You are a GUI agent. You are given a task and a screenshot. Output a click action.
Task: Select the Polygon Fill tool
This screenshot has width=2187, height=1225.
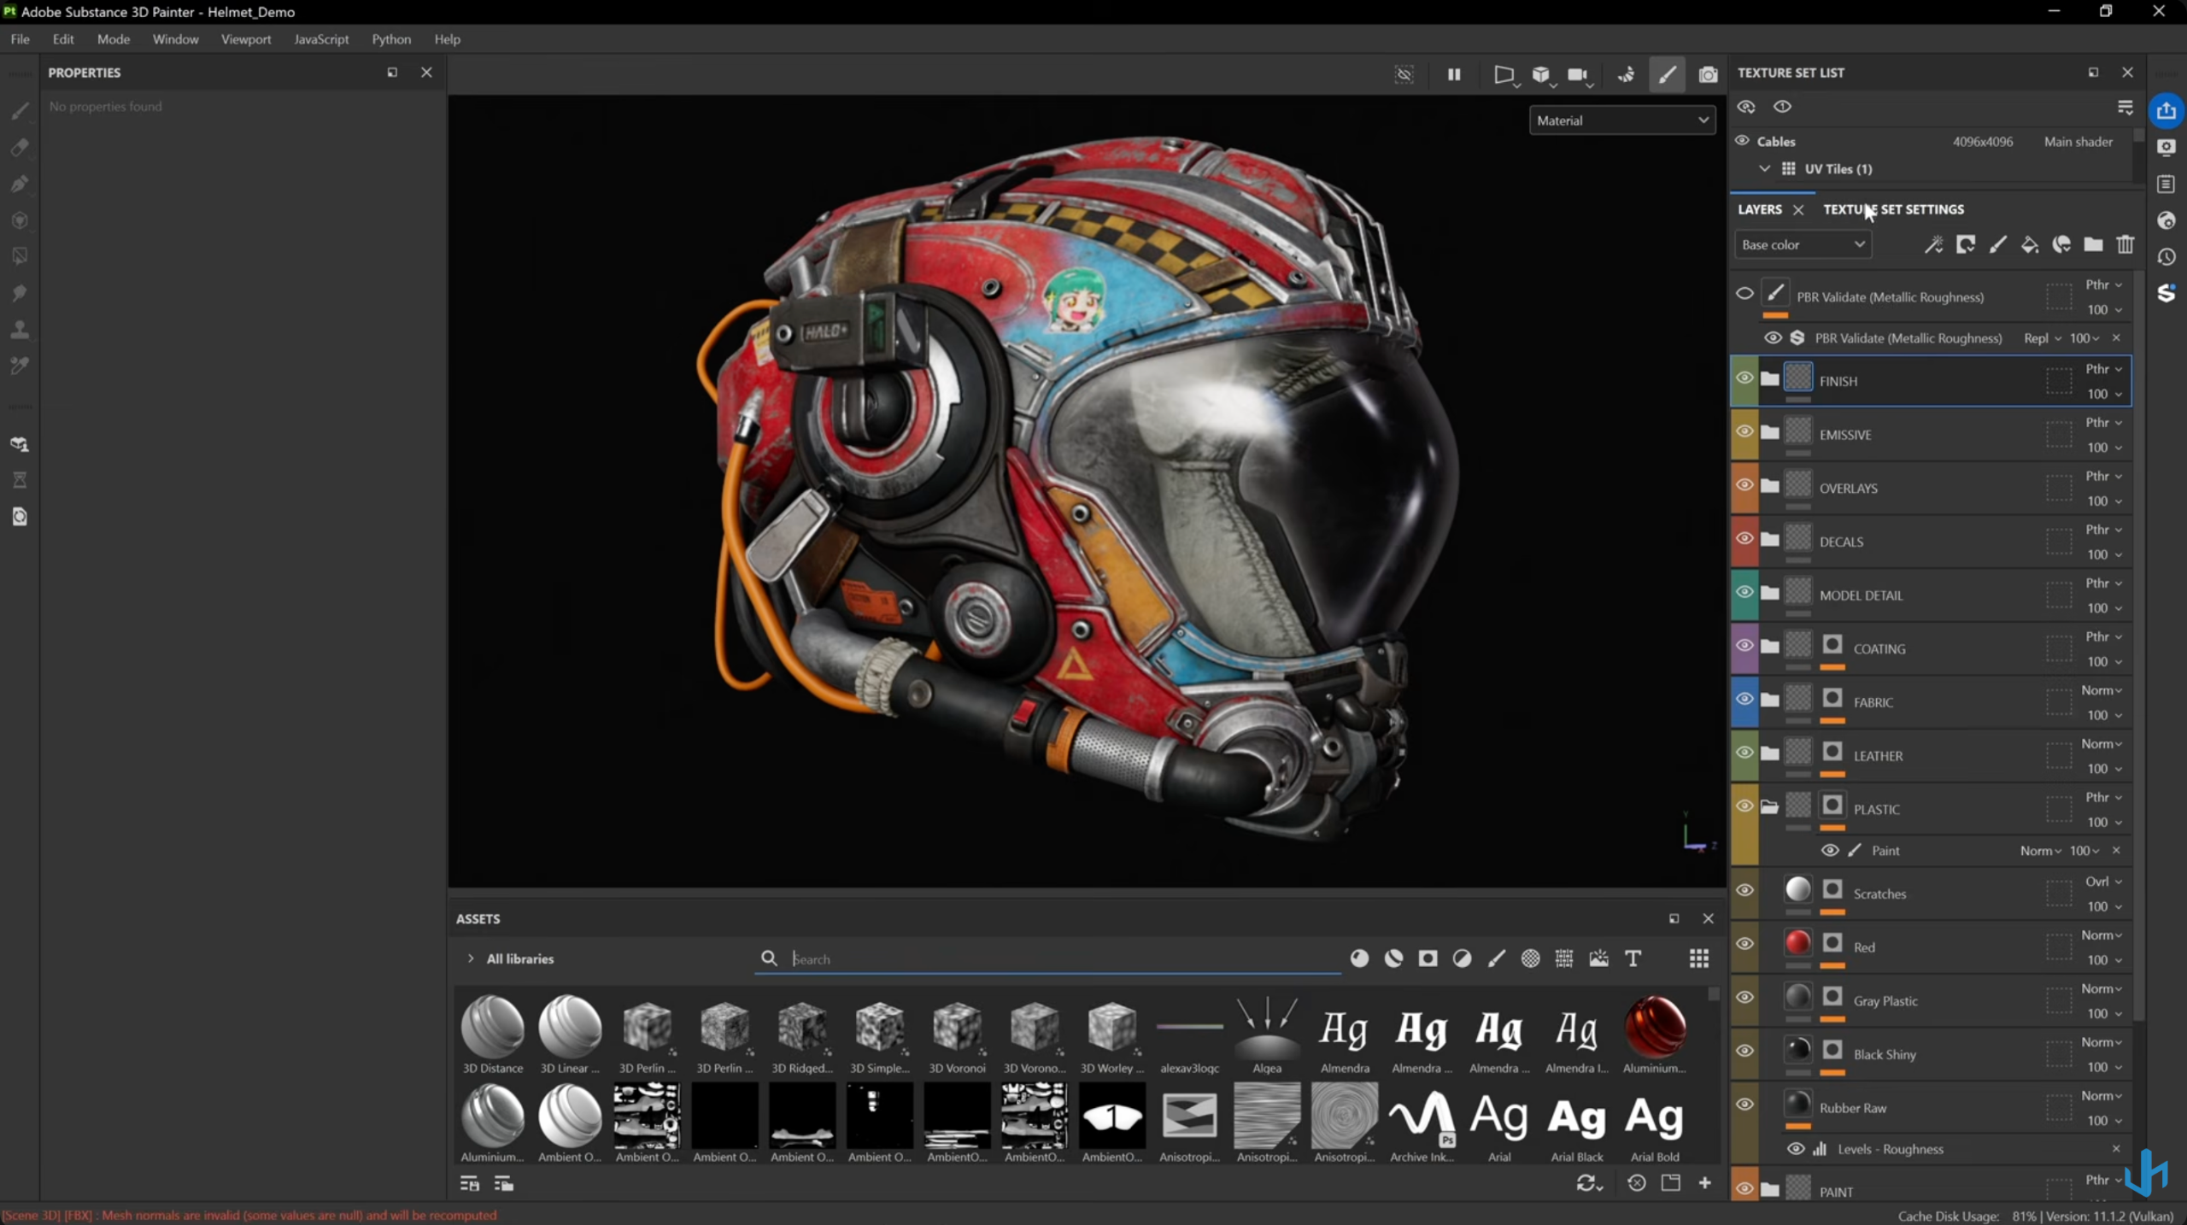pos(20,256)
